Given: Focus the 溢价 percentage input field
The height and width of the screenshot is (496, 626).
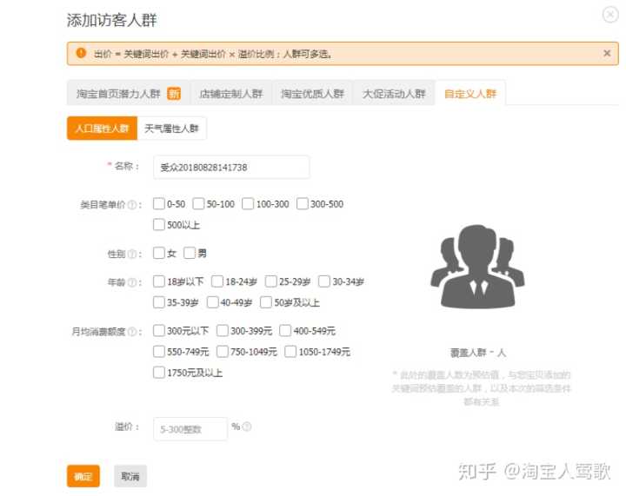Looking at the screenshot, I should 190,428.
